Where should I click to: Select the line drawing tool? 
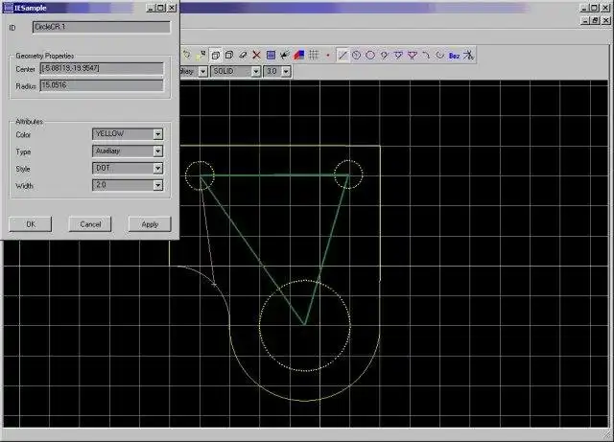pyautogui.click(x=342, y=56)
